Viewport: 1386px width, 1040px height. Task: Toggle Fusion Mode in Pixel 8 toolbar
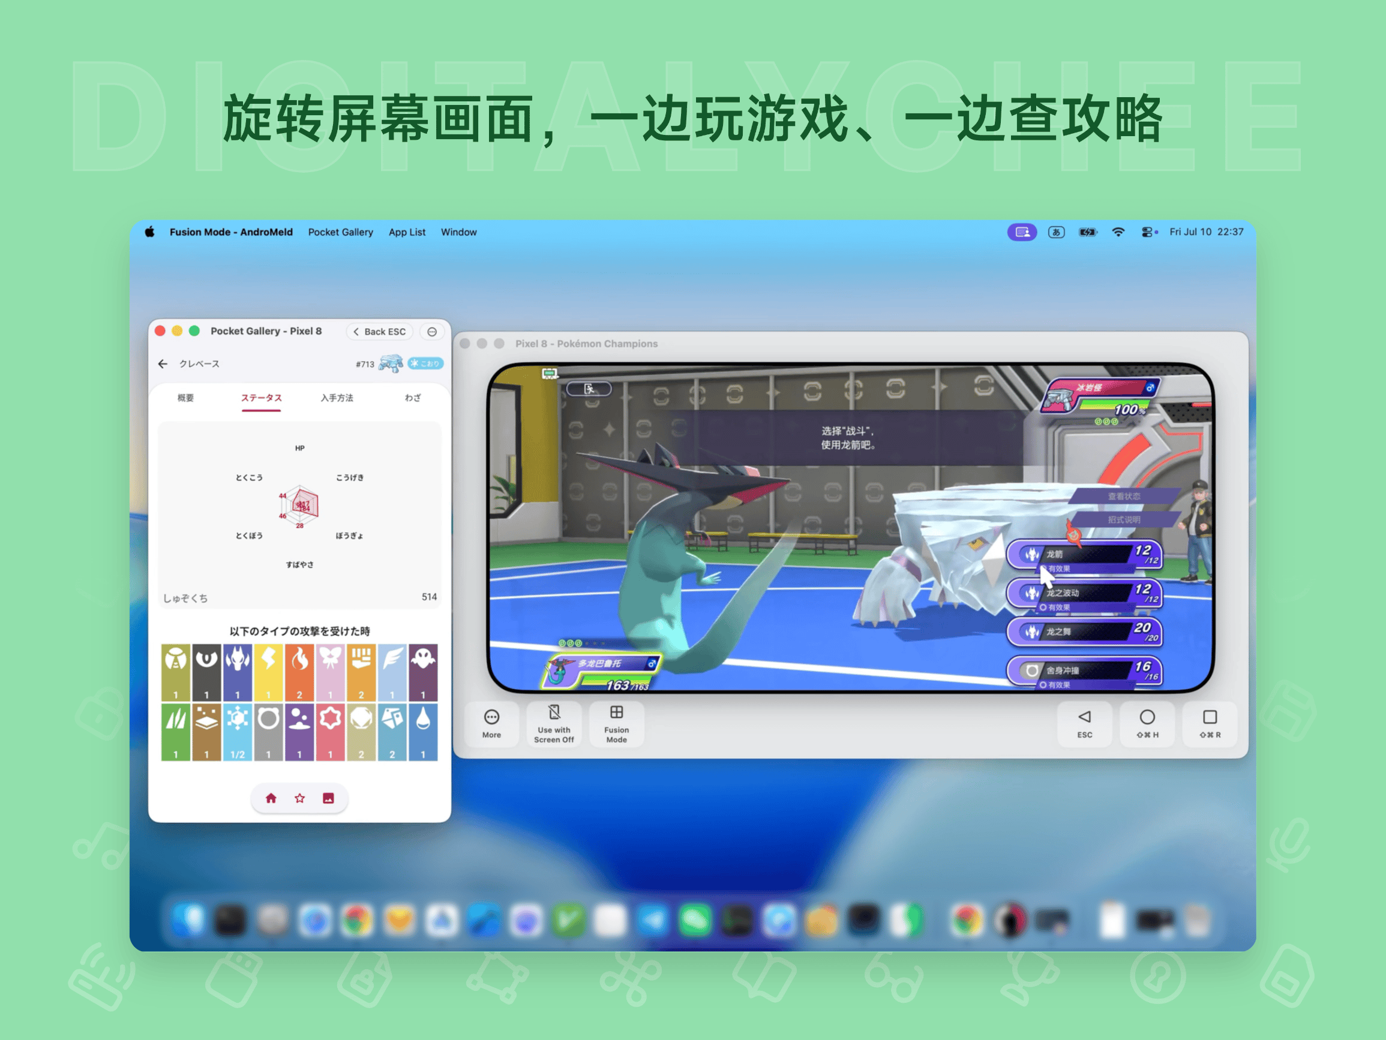617,725
